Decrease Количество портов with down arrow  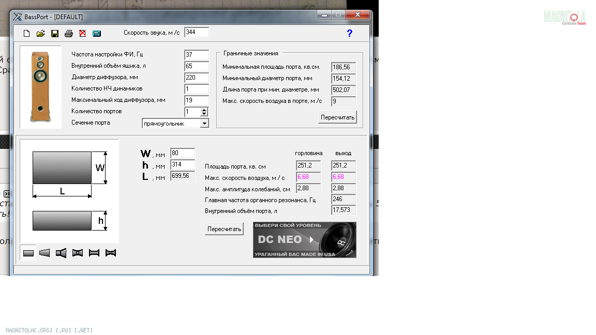204,114
